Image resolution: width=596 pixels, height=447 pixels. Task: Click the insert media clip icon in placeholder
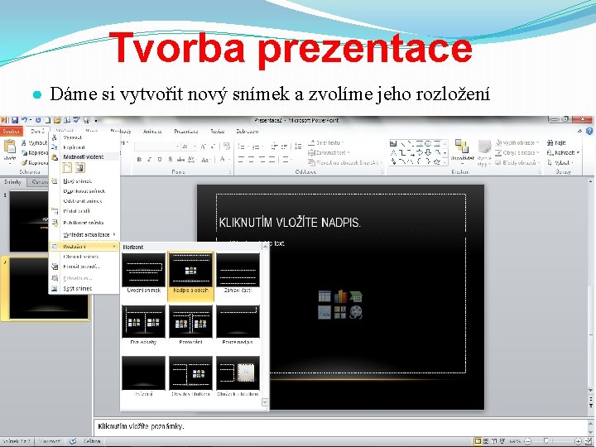(356, 312)
